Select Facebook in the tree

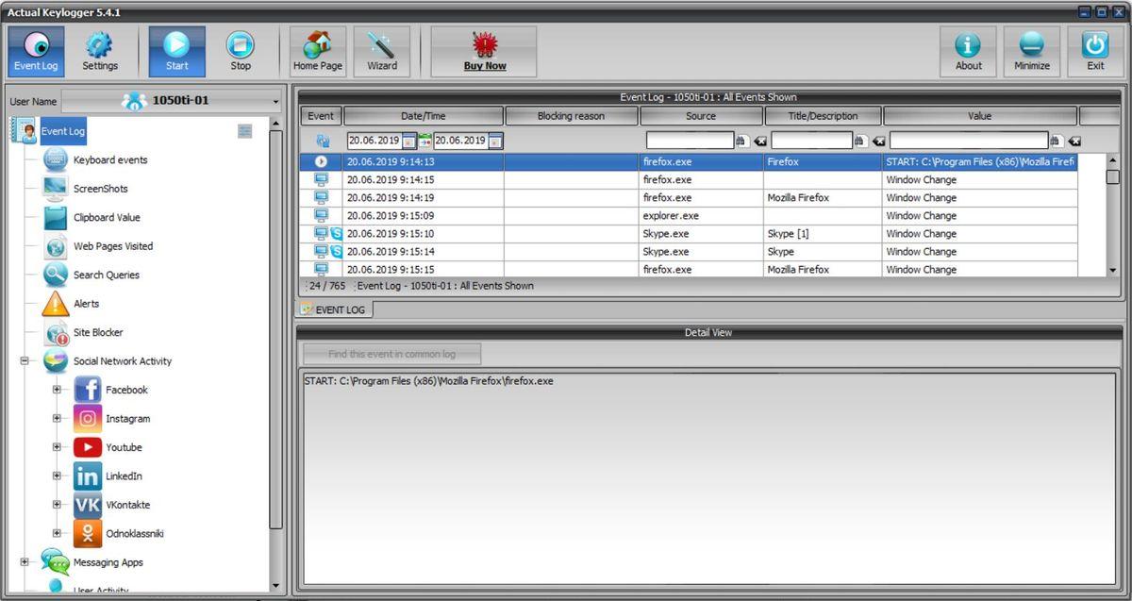[x=126, y=391]
